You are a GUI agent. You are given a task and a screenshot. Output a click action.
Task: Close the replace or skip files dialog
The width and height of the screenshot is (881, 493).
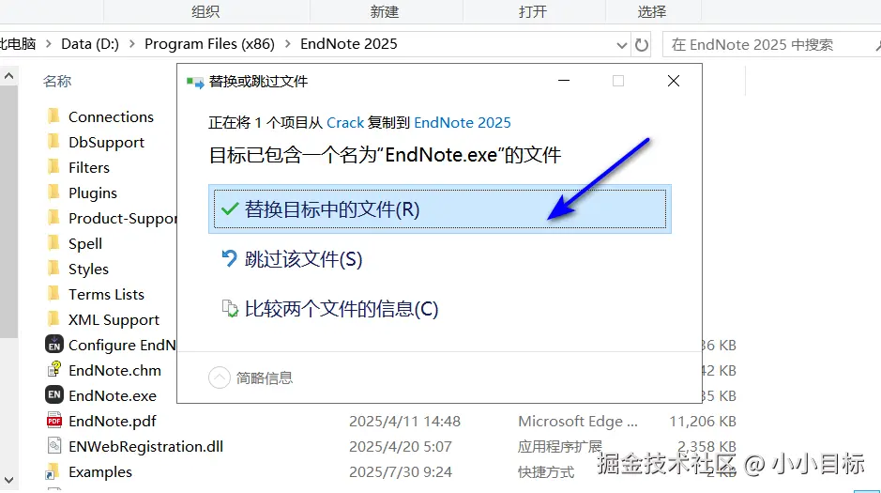point(674,81)
